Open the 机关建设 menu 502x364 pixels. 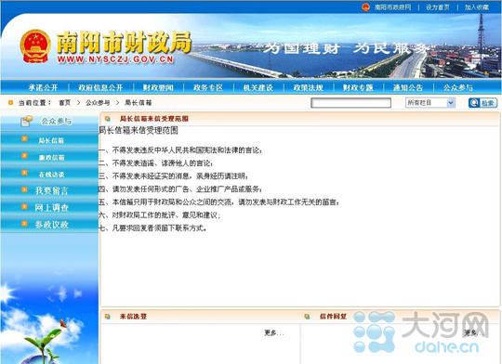(x=258, y=87)
